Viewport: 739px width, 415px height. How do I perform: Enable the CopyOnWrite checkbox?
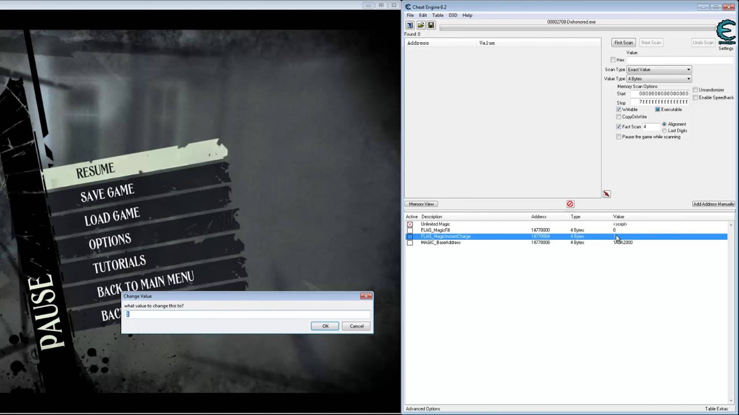click(619, 117)
